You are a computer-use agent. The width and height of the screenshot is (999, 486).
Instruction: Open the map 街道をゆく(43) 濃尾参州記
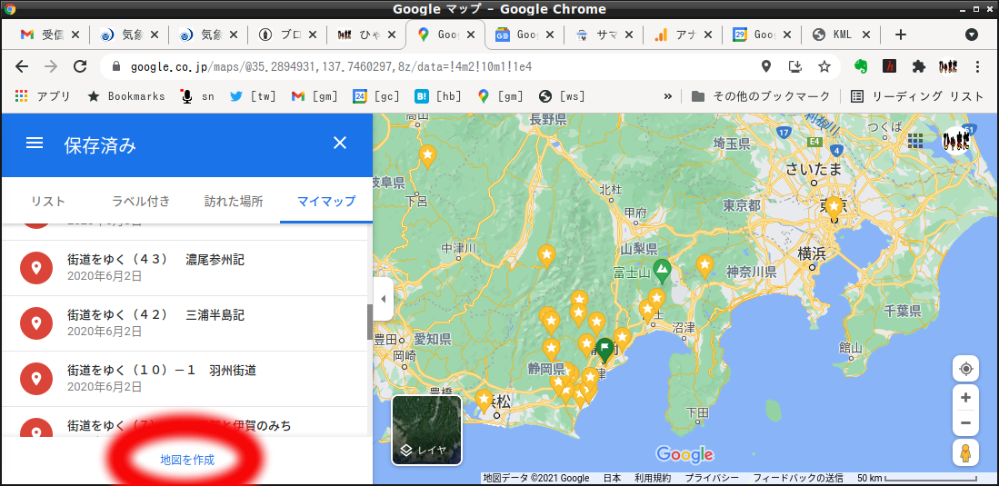[x=185, y=267]
